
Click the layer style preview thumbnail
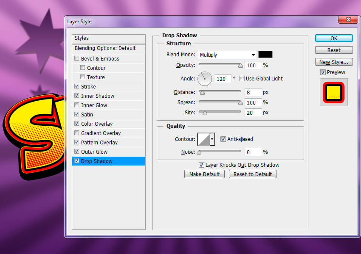click(333, 92)
